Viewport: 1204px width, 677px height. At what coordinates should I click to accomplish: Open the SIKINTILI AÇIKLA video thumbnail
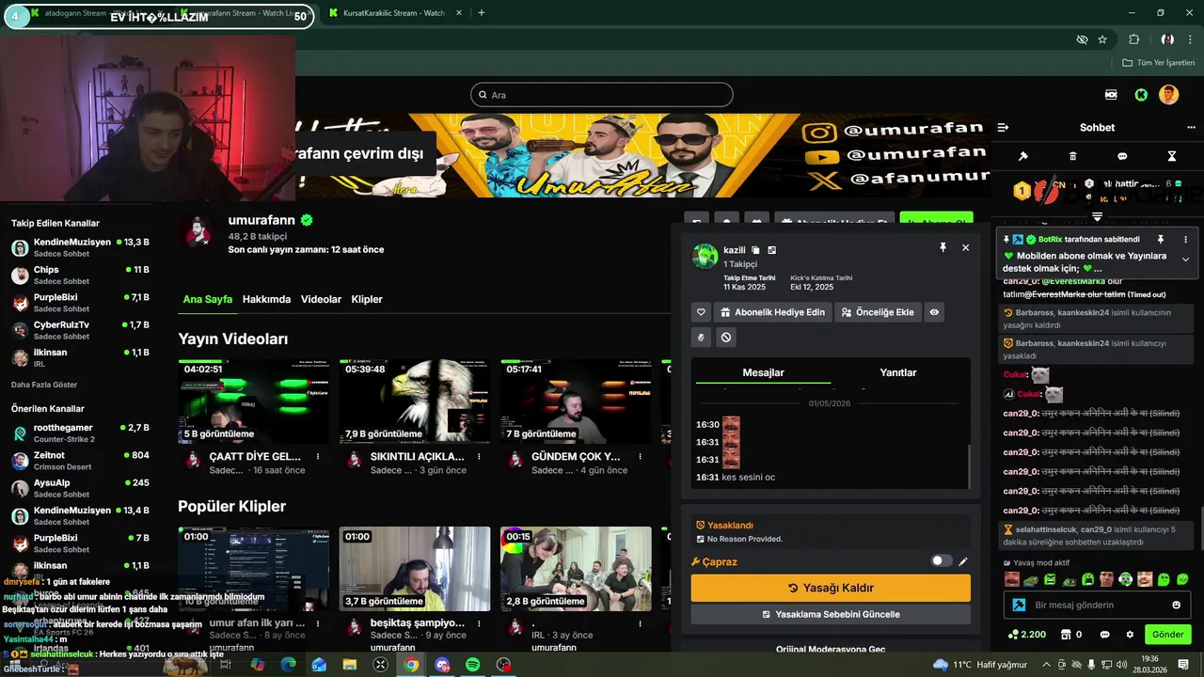pos(415,401)
